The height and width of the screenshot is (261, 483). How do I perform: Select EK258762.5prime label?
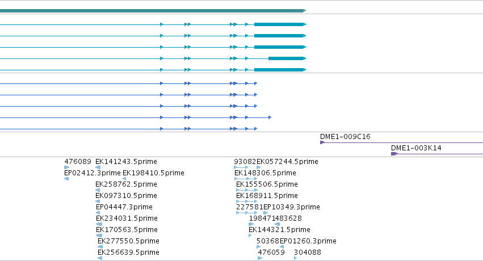(x=126, y=184)
